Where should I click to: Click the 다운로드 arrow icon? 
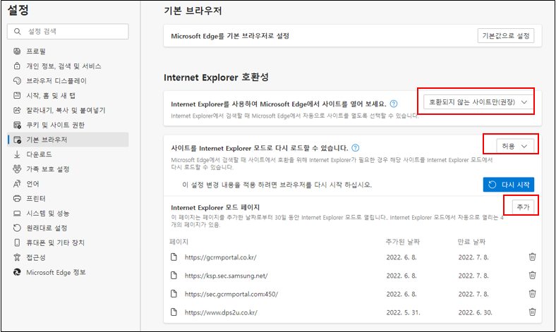(17, 154)
